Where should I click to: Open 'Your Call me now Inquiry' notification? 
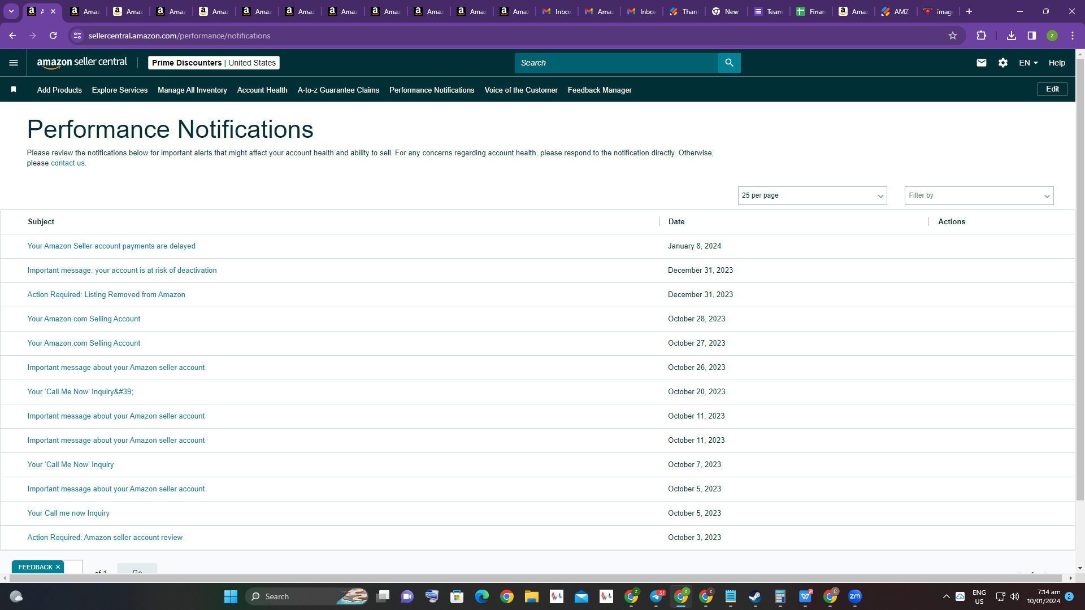(x=68, y=513)
